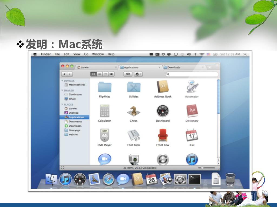277x207 pixels.
Task: Open the DVD Player app
Action: pyautogui.click(x=105, y=135)
